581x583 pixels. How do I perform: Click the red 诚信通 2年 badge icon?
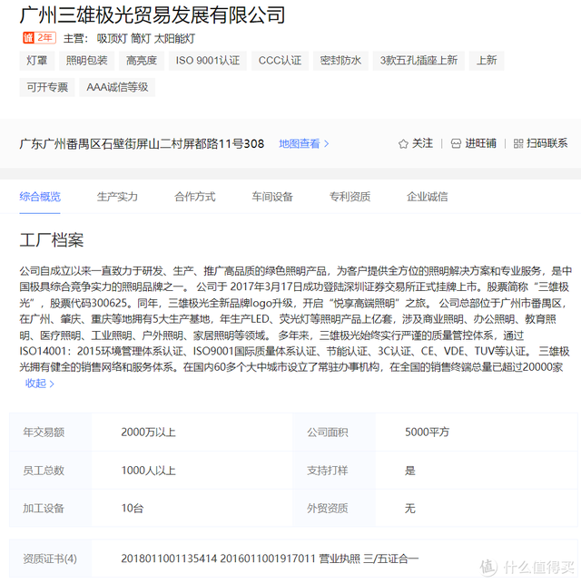click(x=39, y=38)
